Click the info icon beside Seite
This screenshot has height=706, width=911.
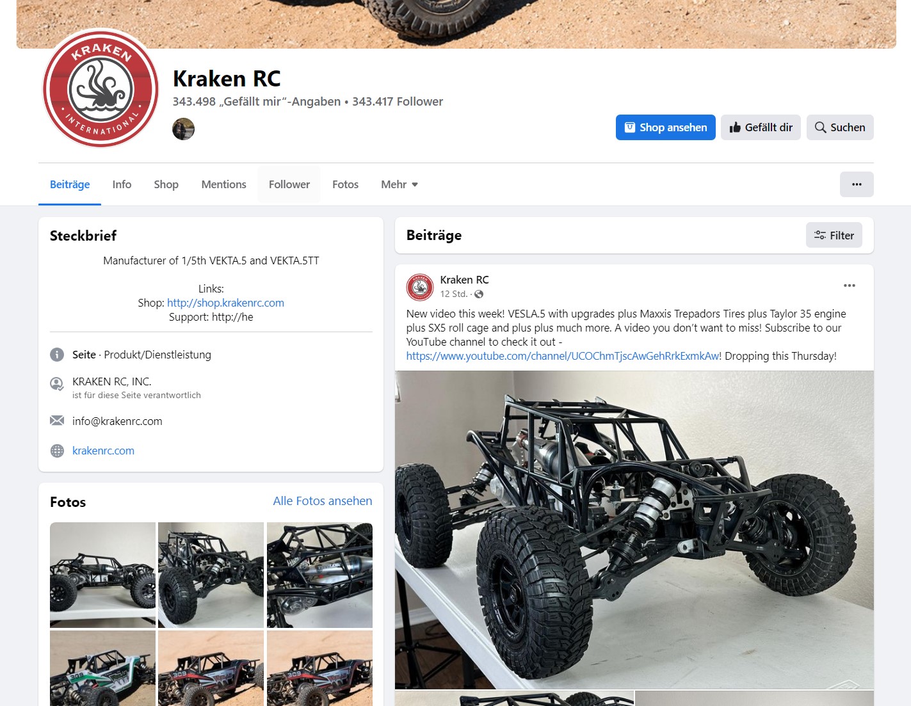pos(57,355)
